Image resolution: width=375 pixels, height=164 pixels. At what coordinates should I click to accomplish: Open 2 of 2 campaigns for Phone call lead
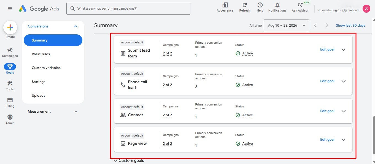tap(167, 85)
